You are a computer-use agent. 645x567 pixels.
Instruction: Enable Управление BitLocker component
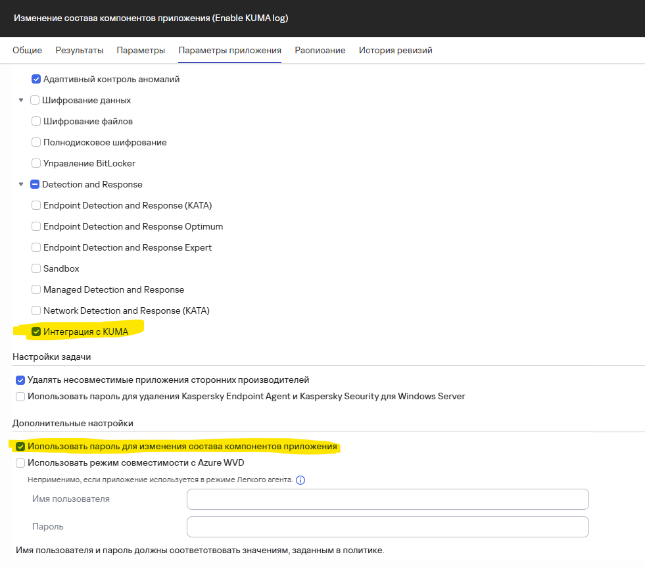tap(36, 164)
